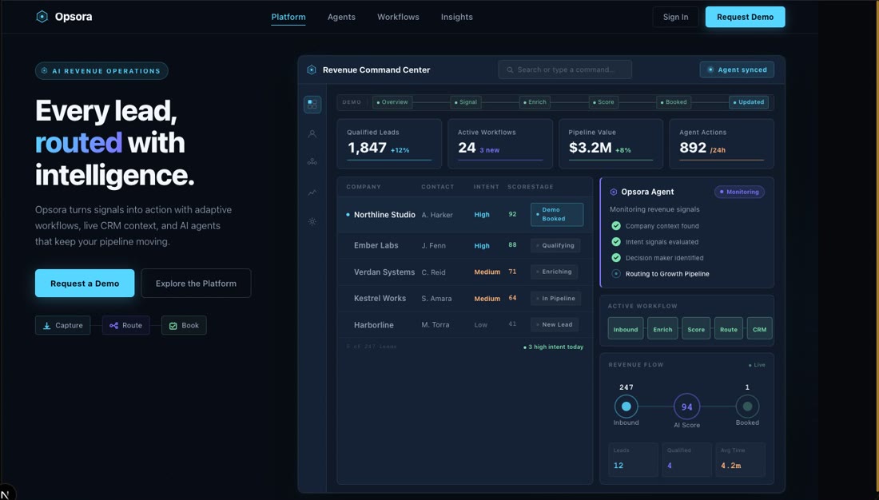Click the New Lead stage badge

(555, 324)
